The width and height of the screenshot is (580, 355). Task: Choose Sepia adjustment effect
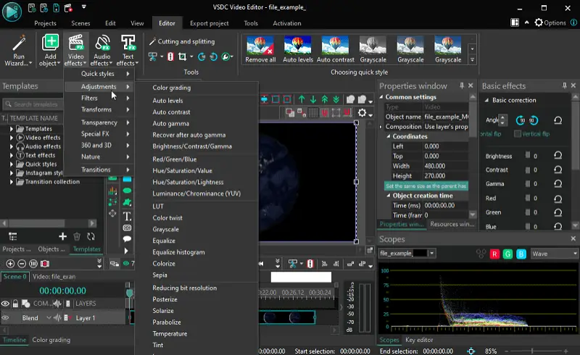159,275
